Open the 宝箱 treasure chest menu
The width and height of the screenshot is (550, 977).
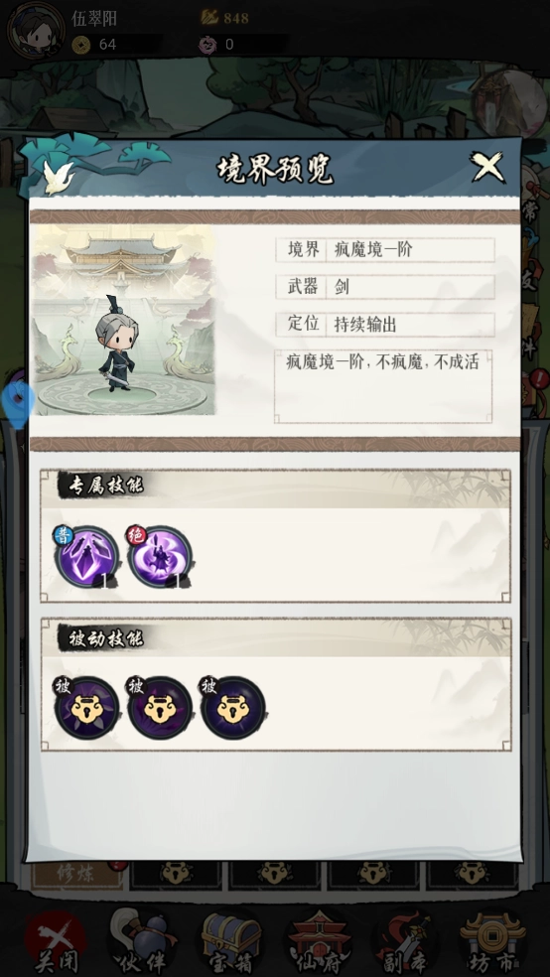click(x=230, y=942)
